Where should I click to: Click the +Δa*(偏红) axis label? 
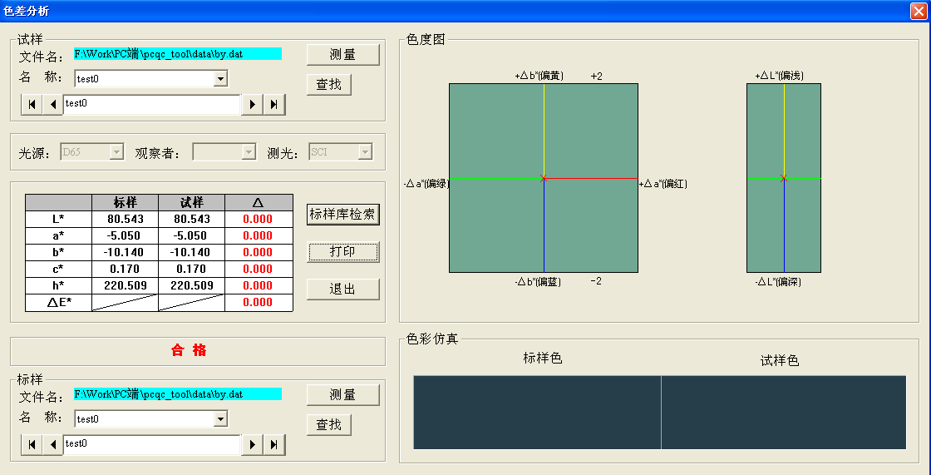click(663, 185)
